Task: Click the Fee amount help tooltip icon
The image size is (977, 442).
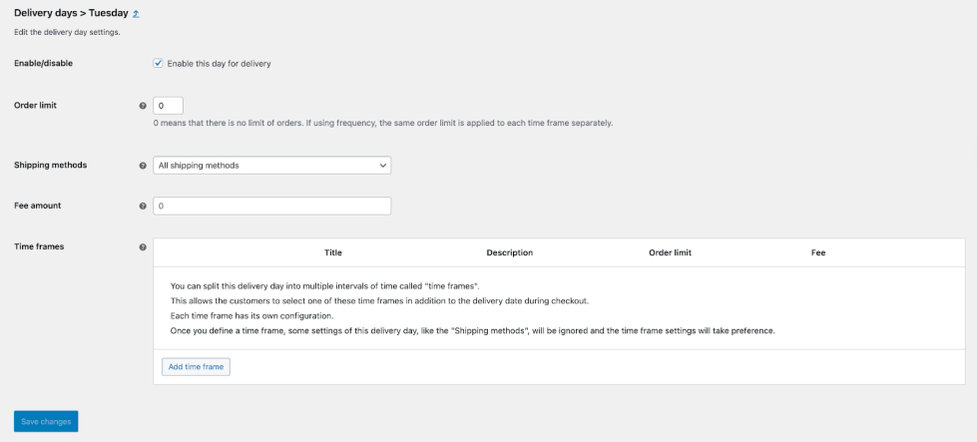Action: coord(143,207)
